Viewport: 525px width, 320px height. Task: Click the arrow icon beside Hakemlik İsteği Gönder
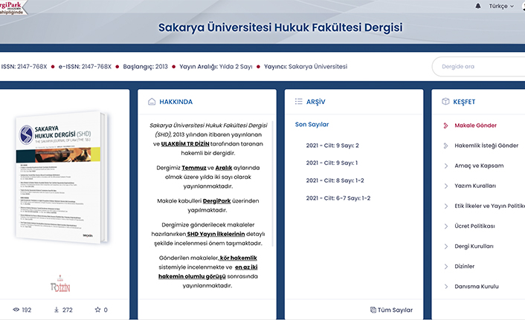click(445, 146)
